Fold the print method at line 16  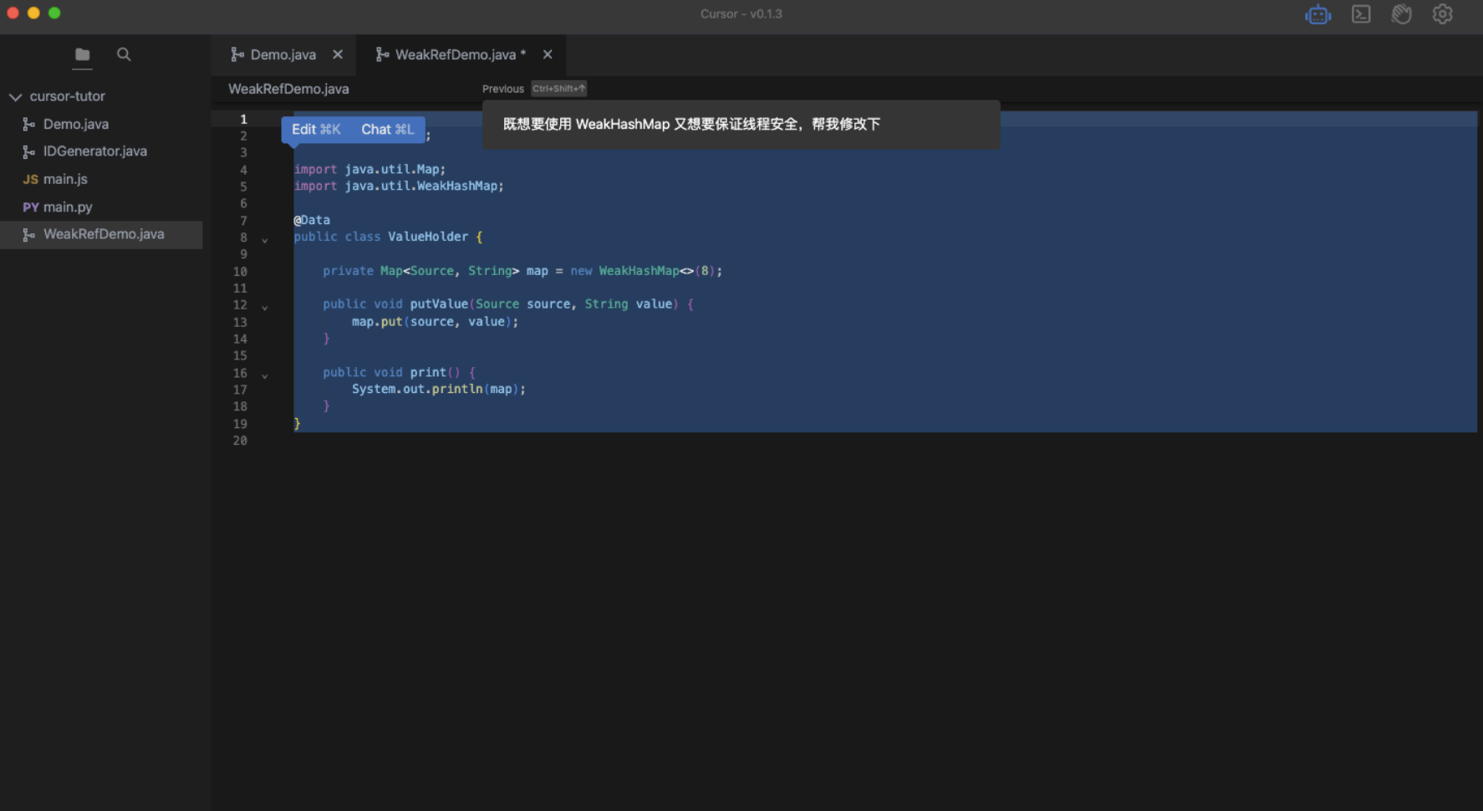pyautogui.click(x=265, y=377)
